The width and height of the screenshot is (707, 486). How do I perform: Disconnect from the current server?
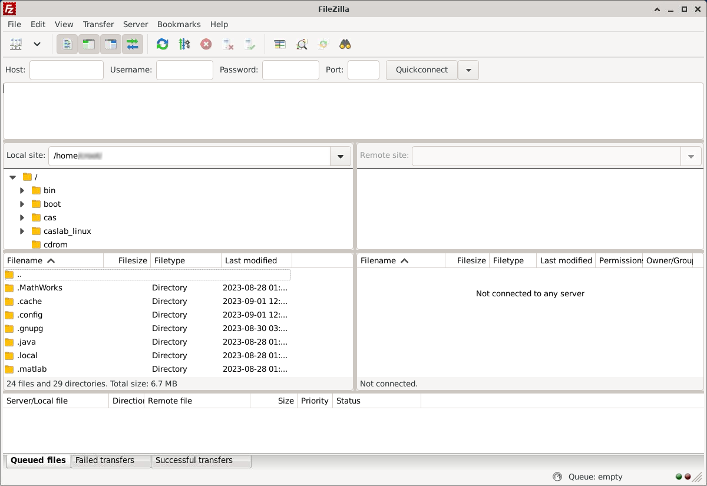228,44
